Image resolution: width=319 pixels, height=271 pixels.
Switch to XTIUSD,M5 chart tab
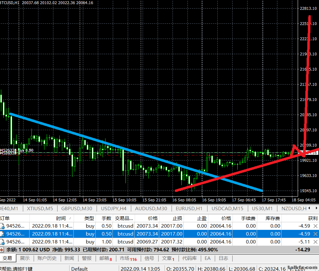[x=40, y=208]
